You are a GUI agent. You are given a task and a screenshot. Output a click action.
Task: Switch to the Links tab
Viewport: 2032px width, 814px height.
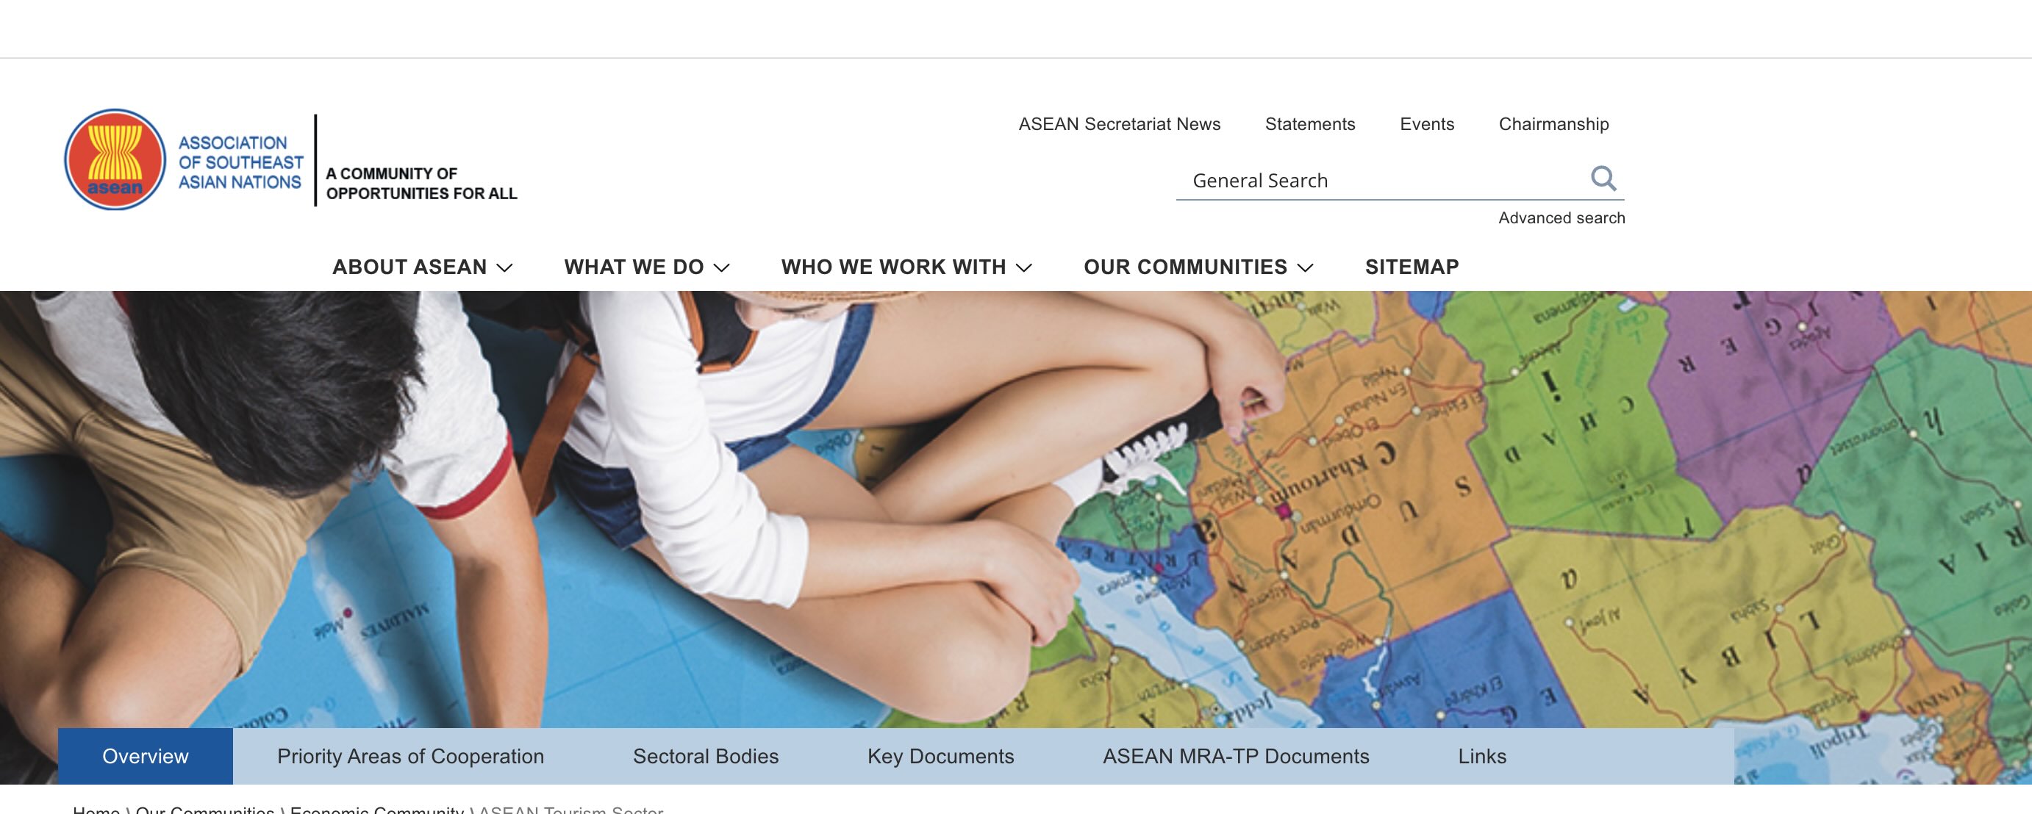tap(1482, 757)
